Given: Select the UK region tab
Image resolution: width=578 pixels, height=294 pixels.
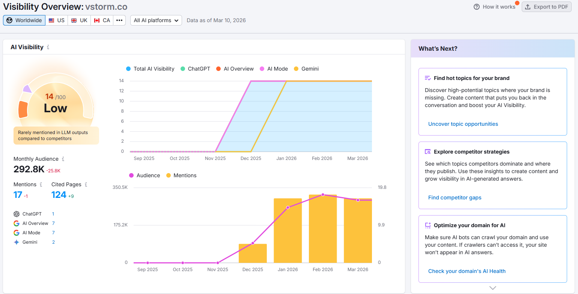Looking at the screenshot, I should click(x=79, y=20).
